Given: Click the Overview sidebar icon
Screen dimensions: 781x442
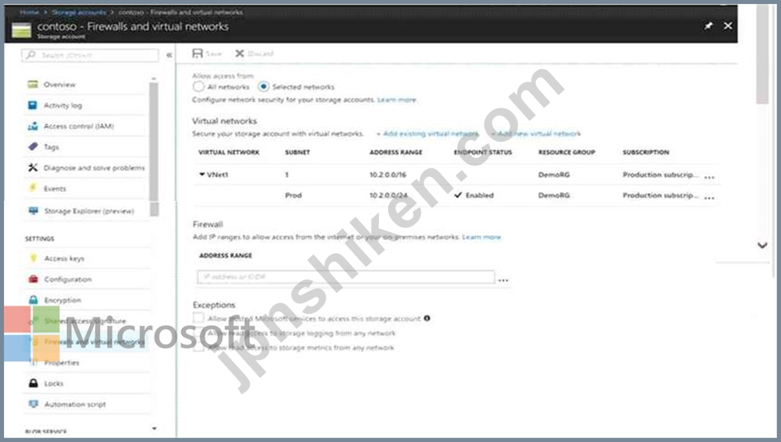Looking at the screenshot, I should [x=33, y=84].
